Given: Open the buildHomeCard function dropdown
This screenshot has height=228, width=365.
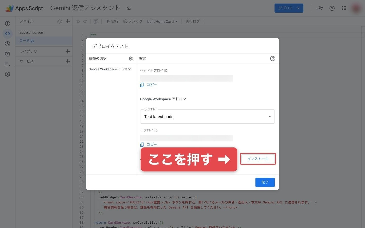Looking at the screenshot, I should (162, 22).
